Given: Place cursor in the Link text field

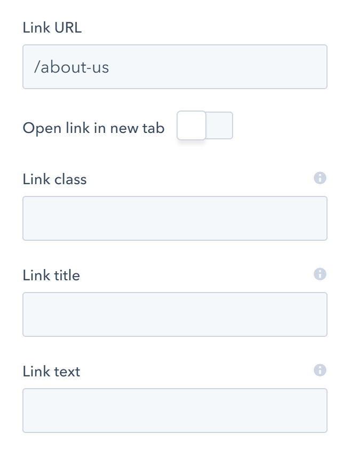Looking at the screenshot, I should point(175,410).
